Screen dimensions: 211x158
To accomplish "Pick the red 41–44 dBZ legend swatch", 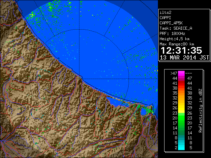I will coord(181,83).
